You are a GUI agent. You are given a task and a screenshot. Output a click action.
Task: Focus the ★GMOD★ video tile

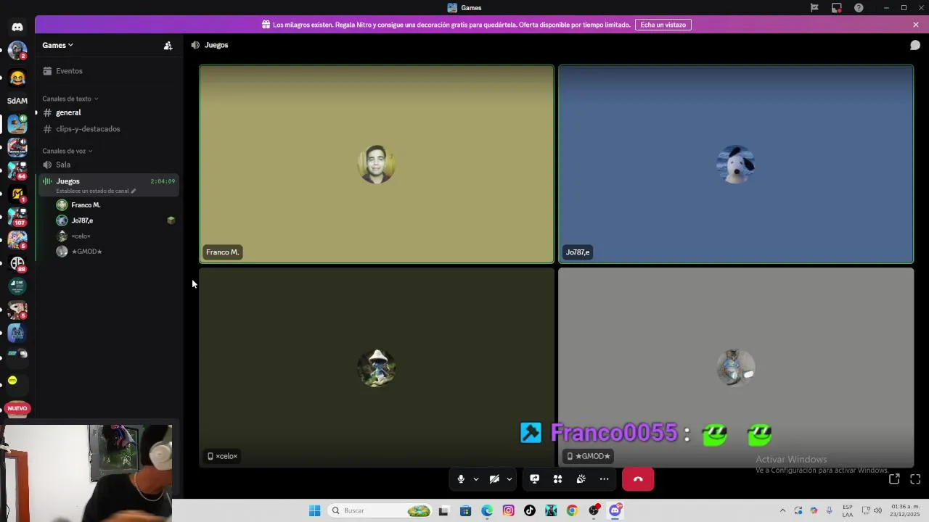point(736,368)
